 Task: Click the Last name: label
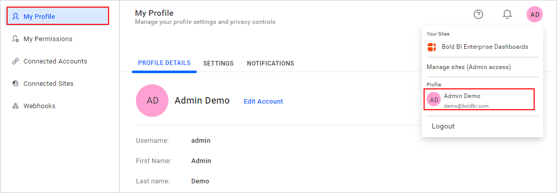[x=153, y=181]
